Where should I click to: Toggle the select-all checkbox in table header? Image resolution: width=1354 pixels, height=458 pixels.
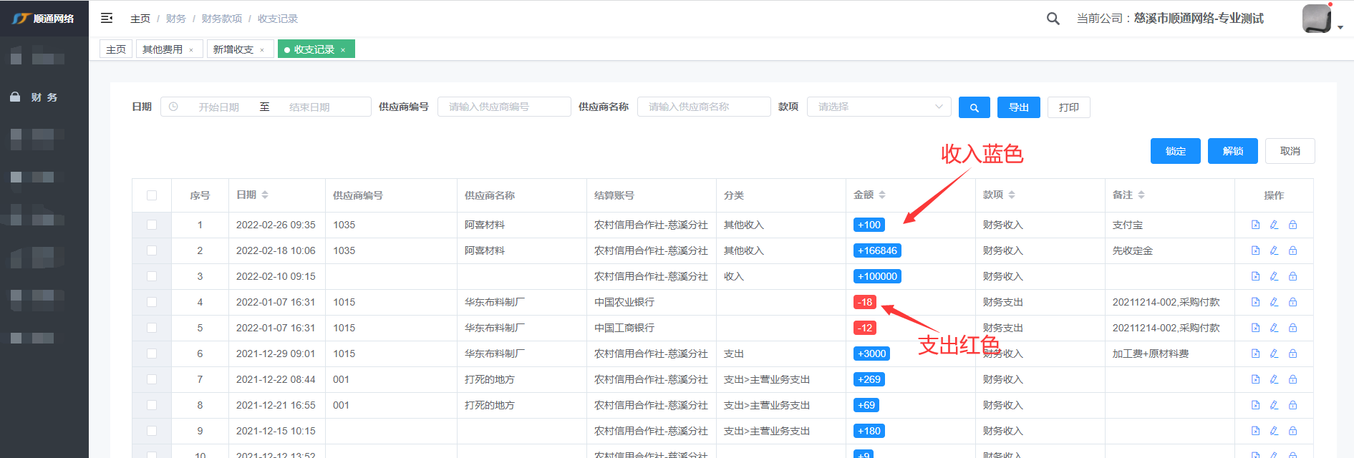tap(152, 195)
